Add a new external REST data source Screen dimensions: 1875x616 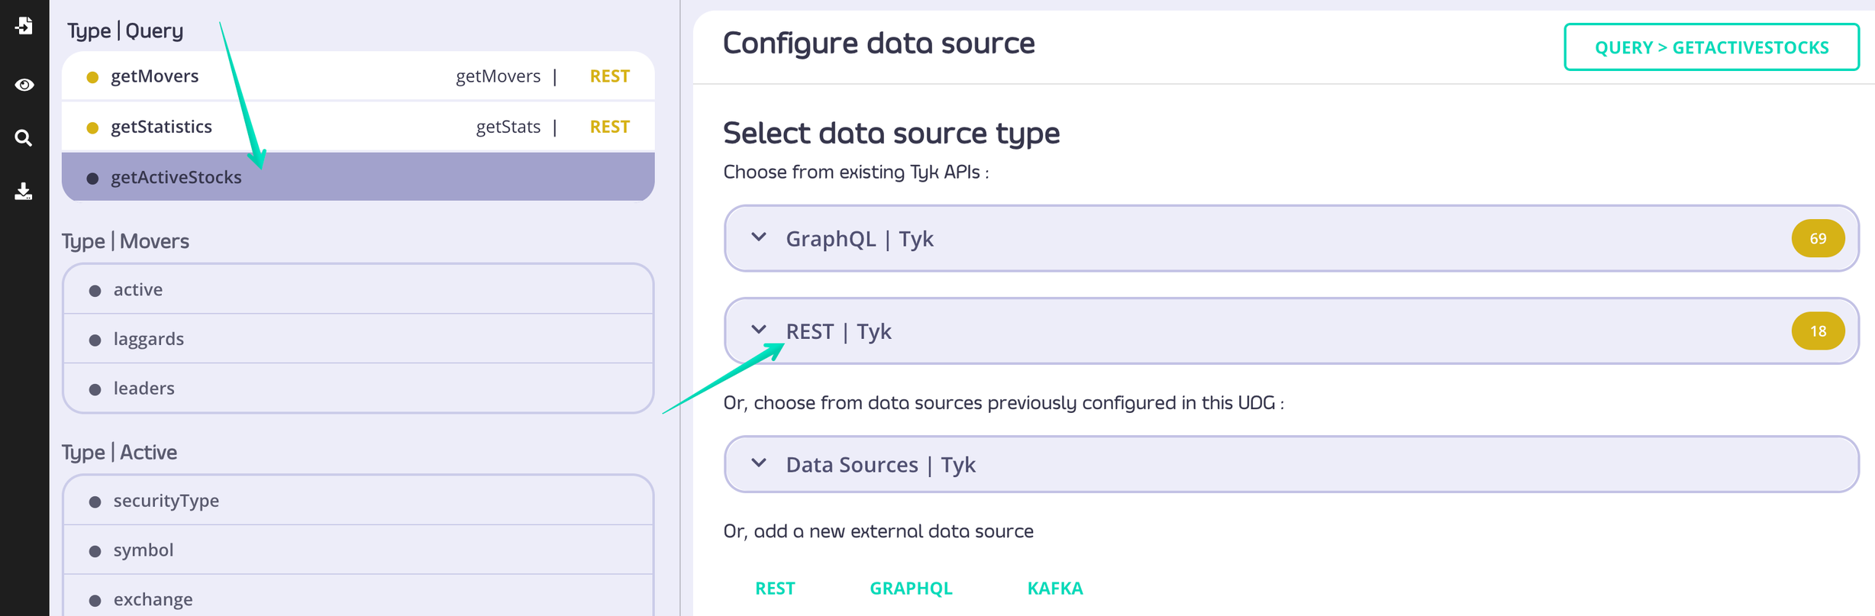[x=775, y=589]
